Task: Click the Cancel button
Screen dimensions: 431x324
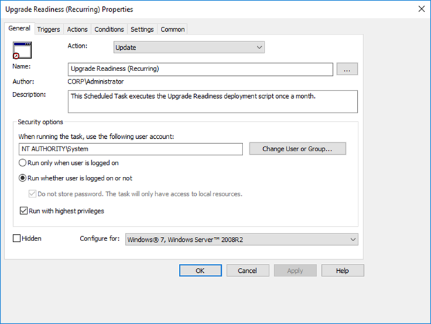Action: tap(248, 271)
